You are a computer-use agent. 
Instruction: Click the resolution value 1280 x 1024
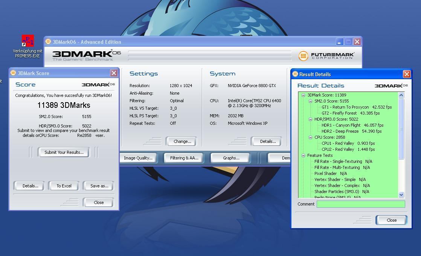click(181, 86)
